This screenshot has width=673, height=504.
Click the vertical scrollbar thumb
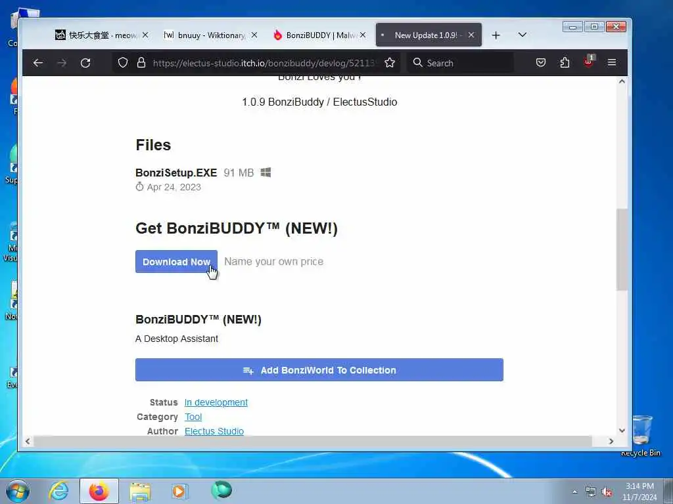(622, 250)
